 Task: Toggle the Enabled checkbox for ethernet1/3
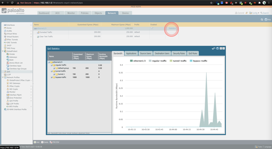tap(152, 28)
